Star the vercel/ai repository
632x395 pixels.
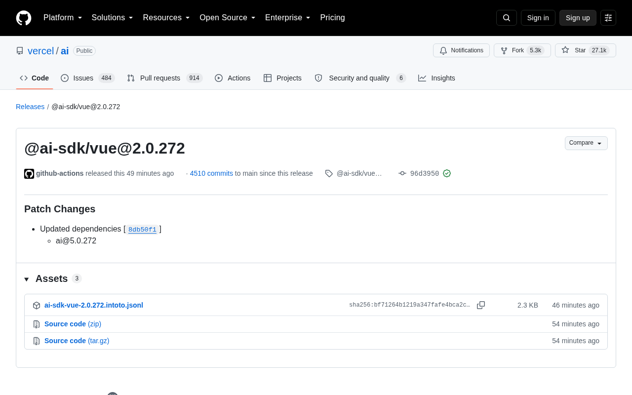[x=586, y=50]
